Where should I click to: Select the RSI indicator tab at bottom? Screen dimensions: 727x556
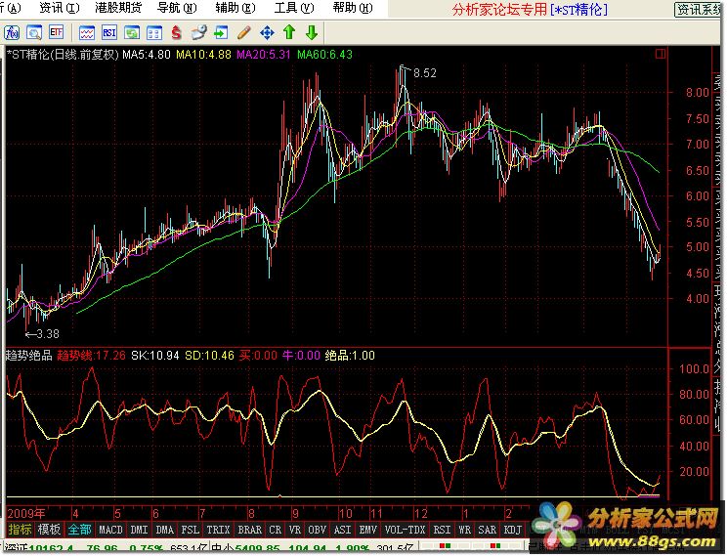(x=442, y=529)
